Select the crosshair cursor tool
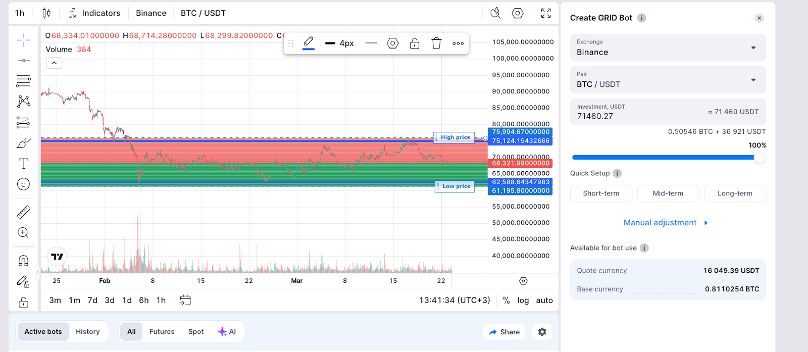 click(x=23, y=40)
